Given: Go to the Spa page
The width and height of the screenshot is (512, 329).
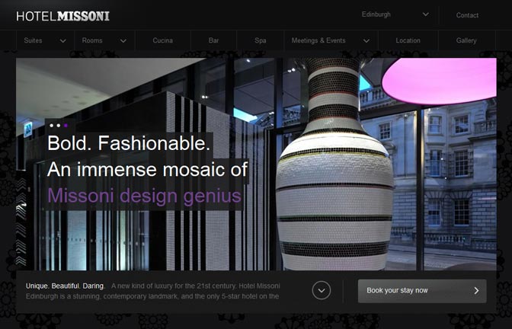Looking at the screenshot, I should (261, 40).
